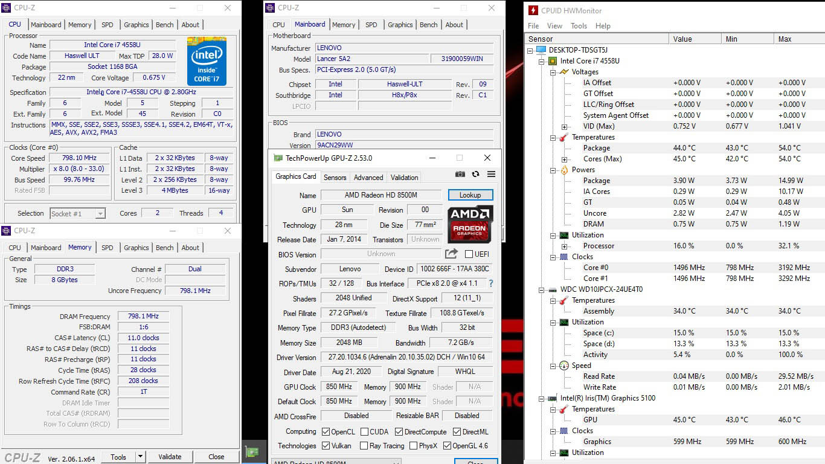This screenshot has width=825, height=464.
Task: Open the View menu in HWMonitor
Action: coord(554,26)
